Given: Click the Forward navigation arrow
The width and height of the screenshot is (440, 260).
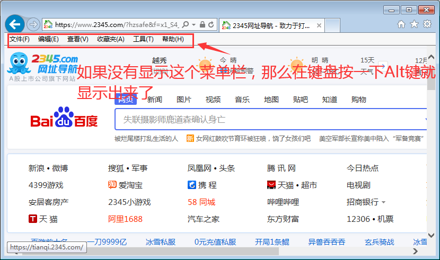Looking at the screenshot, I should 33,24.
